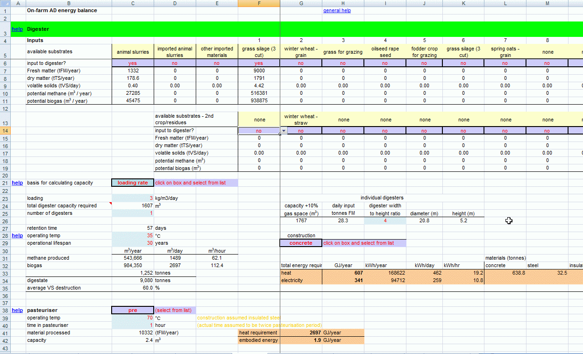Click the number of digesters value cell

(133, 213)
